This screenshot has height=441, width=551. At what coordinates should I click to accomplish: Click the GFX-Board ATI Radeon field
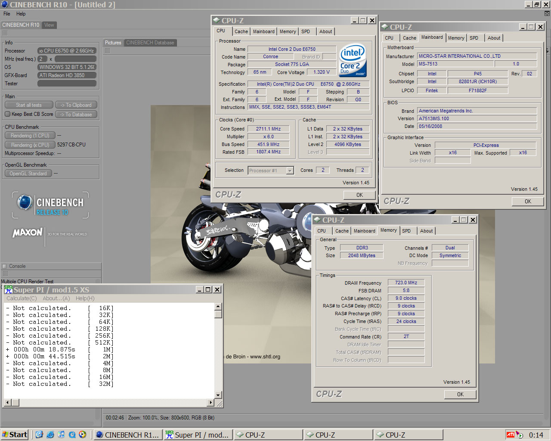click(67, 75)
